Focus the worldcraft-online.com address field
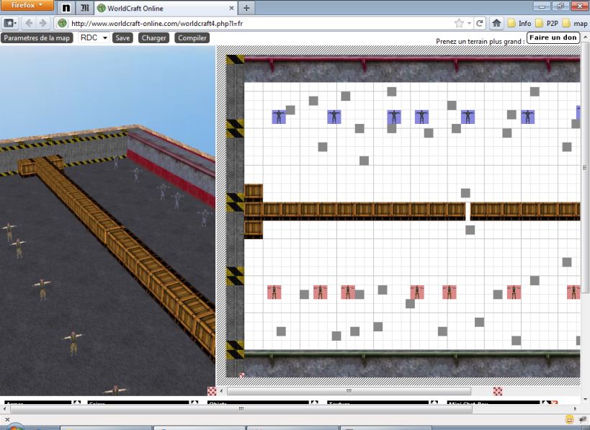Screen dimensions: 590x430 pyautogui.click(x=259, y=23)
